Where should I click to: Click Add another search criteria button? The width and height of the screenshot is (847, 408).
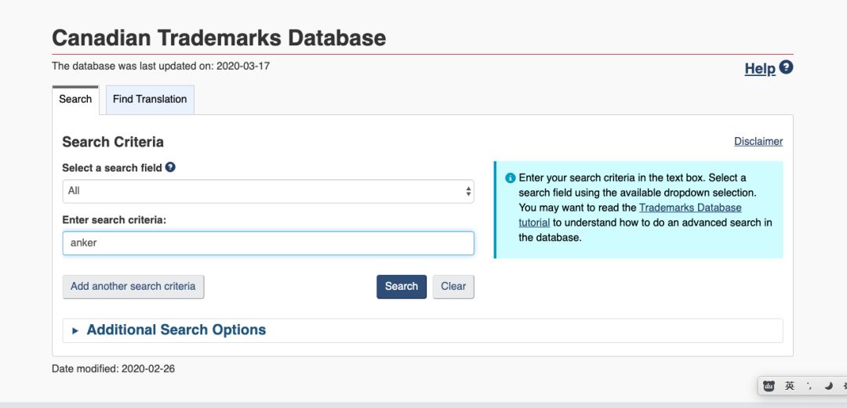click(x=133, y=287)
